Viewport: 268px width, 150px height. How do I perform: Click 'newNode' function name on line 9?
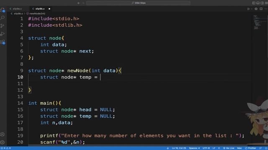[78, 71]
